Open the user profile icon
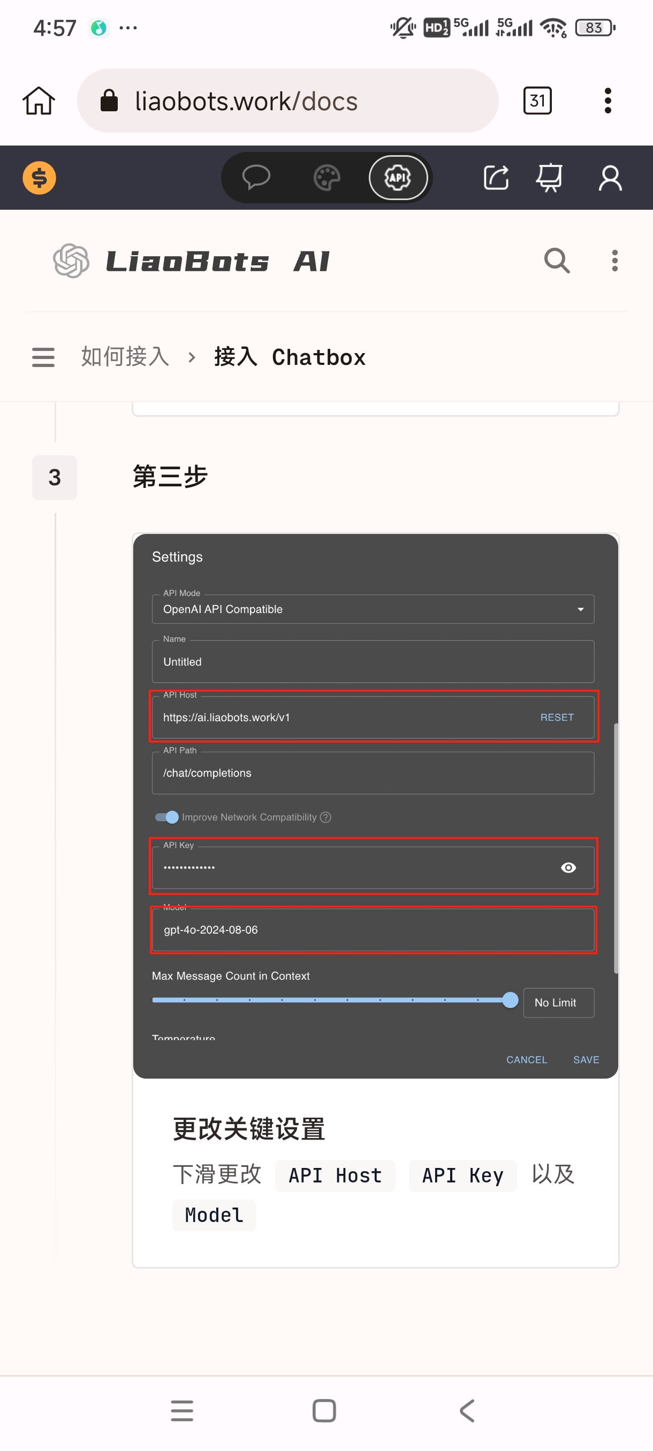The image size is (653, 1451). tap(610, 178)
